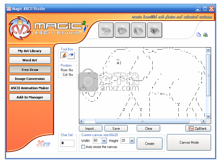Screen dimensions: 218x161
Task: Click the second toolbar icon showing stacked pages
Action: point(122,30)
